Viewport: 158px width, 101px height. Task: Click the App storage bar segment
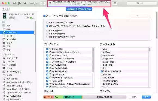(59, 97)
